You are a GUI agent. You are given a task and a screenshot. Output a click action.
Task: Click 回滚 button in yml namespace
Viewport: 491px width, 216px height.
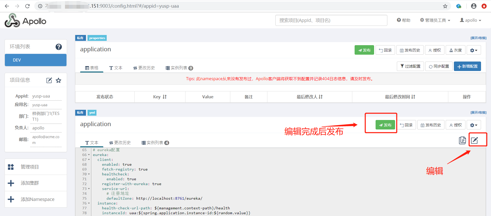(406, 125)
